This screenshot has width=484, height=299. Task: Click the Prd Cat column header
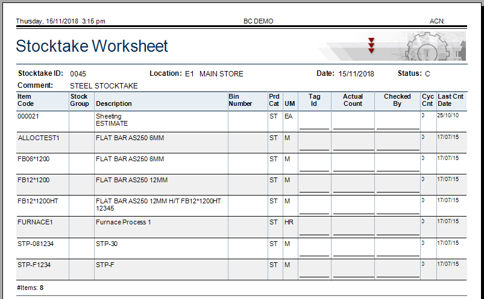pyautogui.click(x=274, y=100)
